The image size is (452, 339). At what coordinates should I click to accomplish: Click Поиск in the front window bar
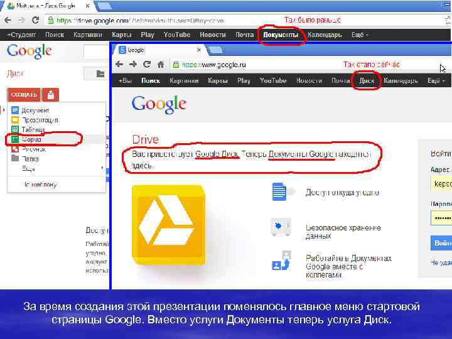coord(151,81)
